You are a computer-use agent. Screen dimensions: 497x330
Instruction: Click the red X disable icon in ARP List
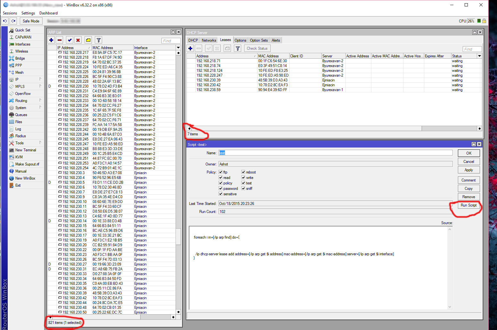78,40
